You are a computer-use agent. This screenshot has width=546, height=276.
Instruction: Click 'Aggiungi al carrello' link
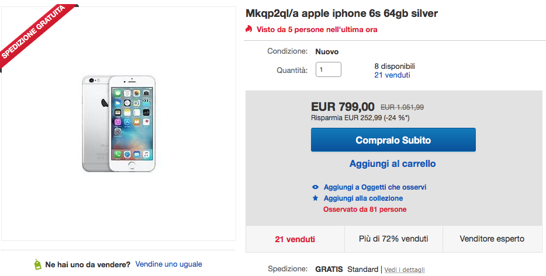393,164
